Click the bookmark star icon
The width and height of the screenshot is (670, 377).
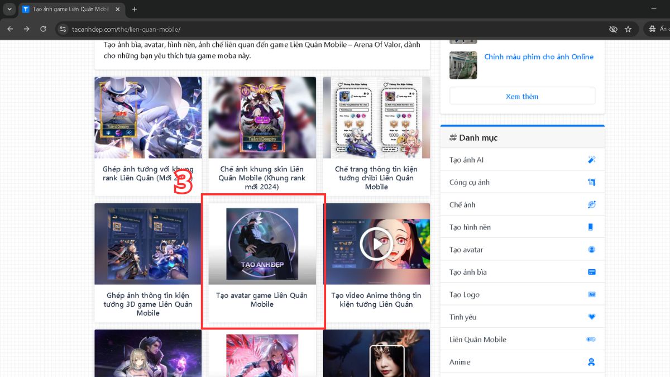pos(628,29)
